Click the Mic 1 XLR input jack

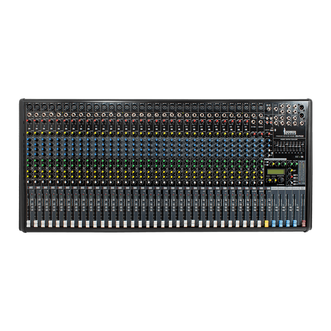(x=29, y=107)
